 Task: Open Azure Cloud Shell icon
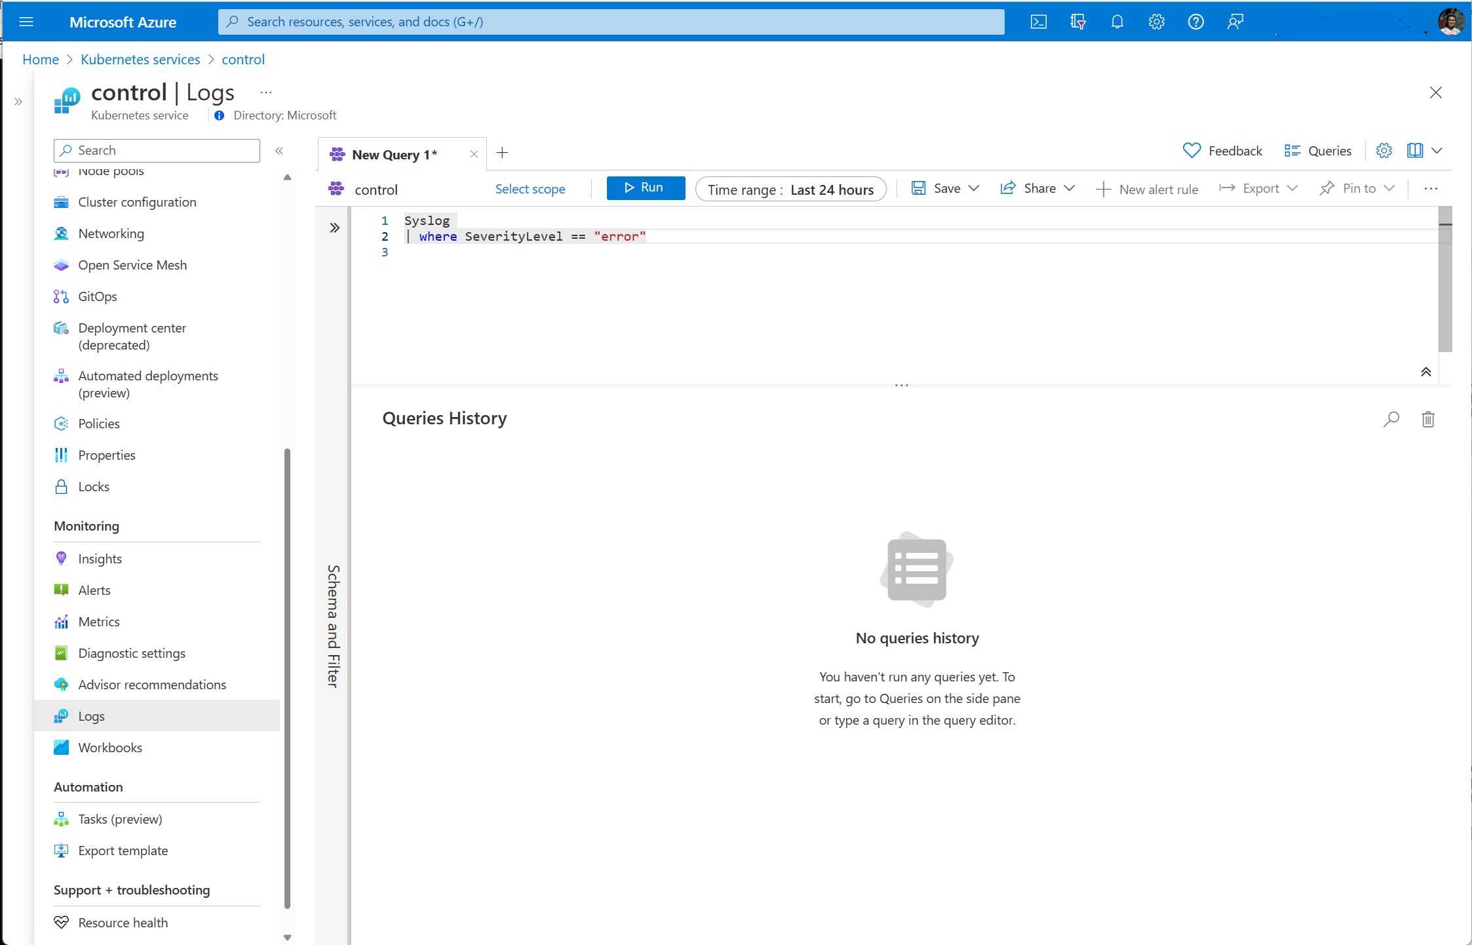1038,22
